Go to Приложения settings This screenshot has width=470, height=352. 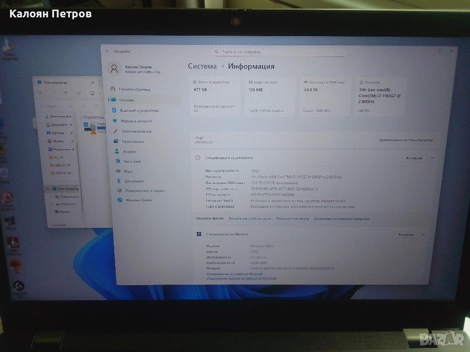pyautogui.click(x=132, y=142)
